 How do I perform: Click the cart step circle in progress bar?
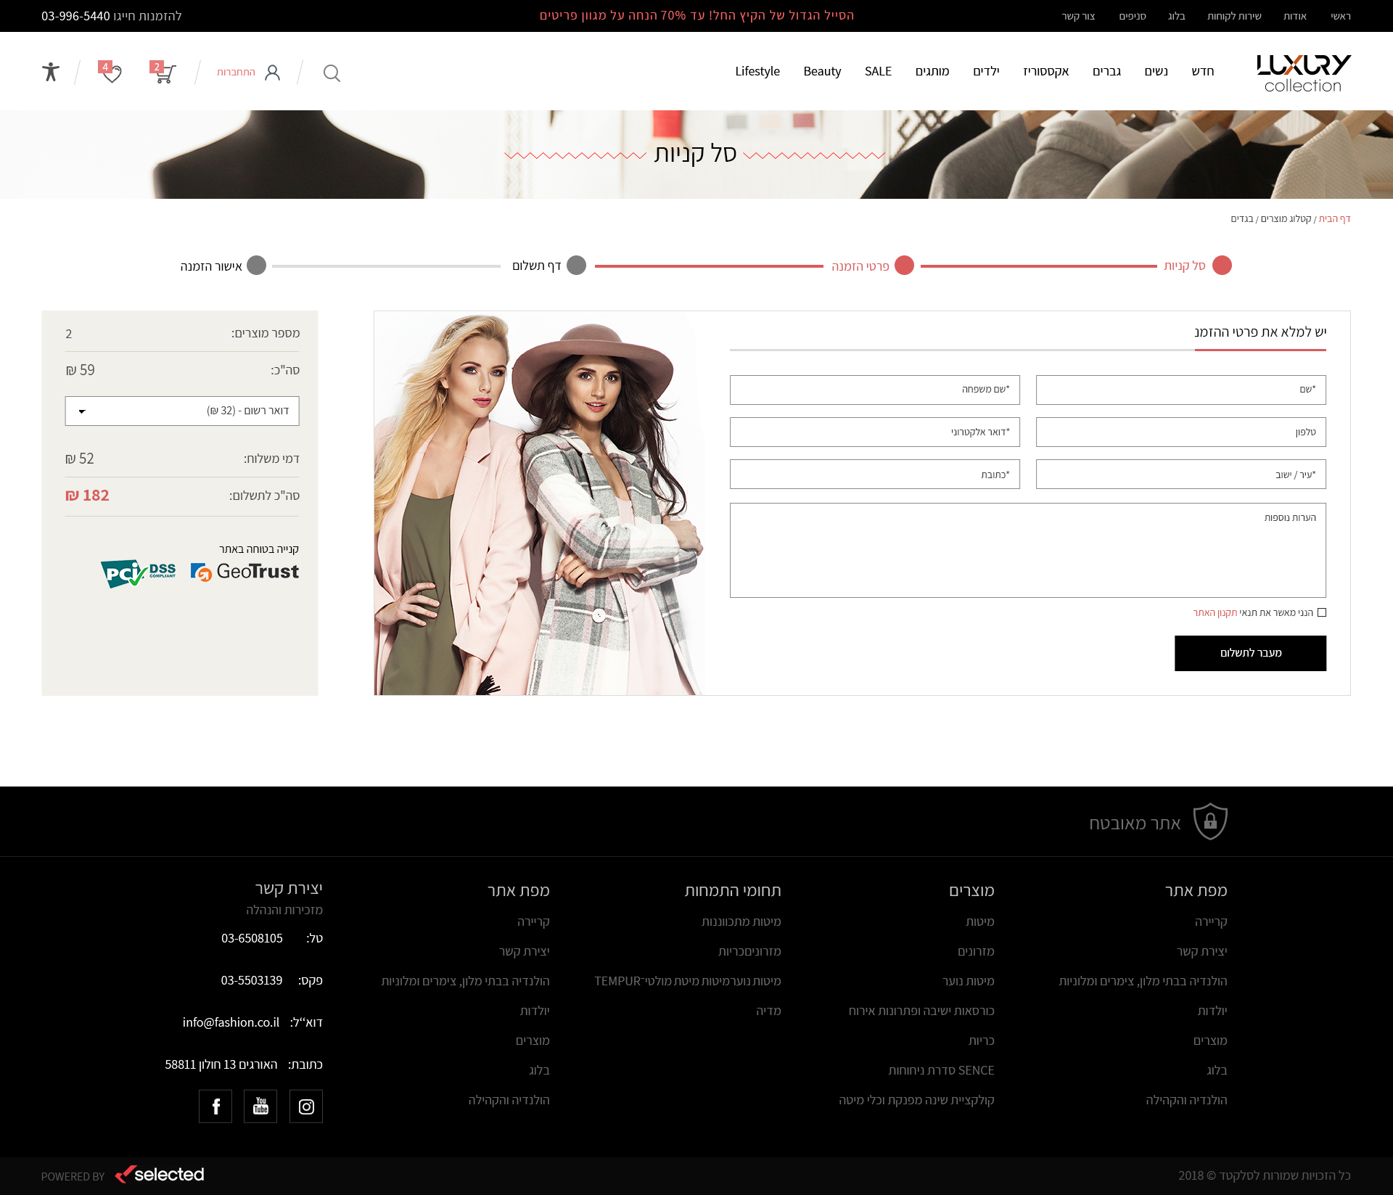click(1222, 266)
